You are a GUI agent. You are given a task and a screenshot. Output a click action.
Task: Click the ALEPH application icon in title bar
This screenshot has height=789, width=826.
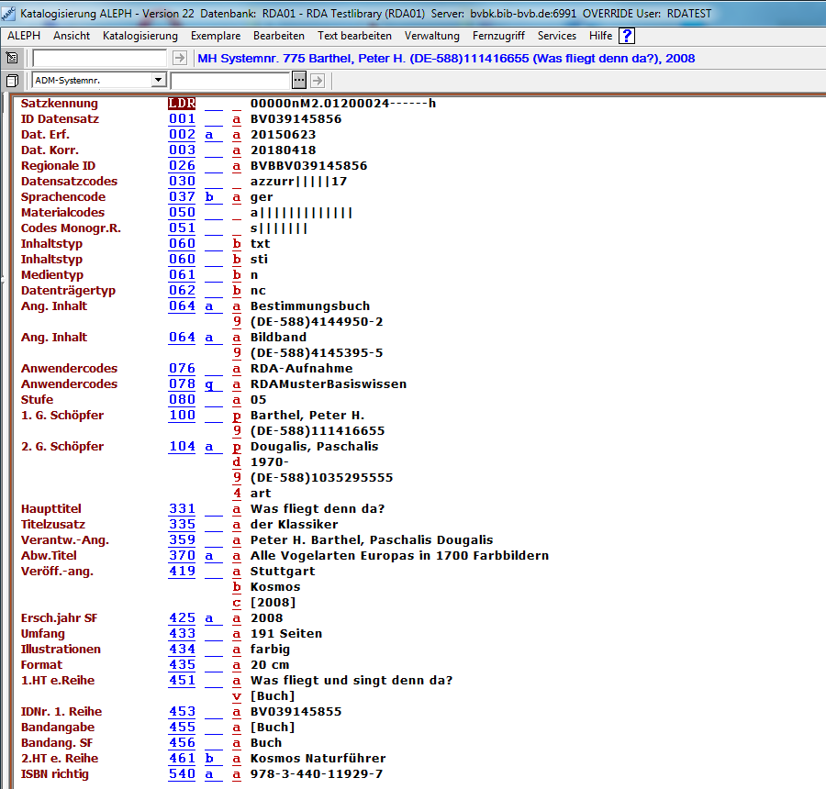(x=9, y=13)
